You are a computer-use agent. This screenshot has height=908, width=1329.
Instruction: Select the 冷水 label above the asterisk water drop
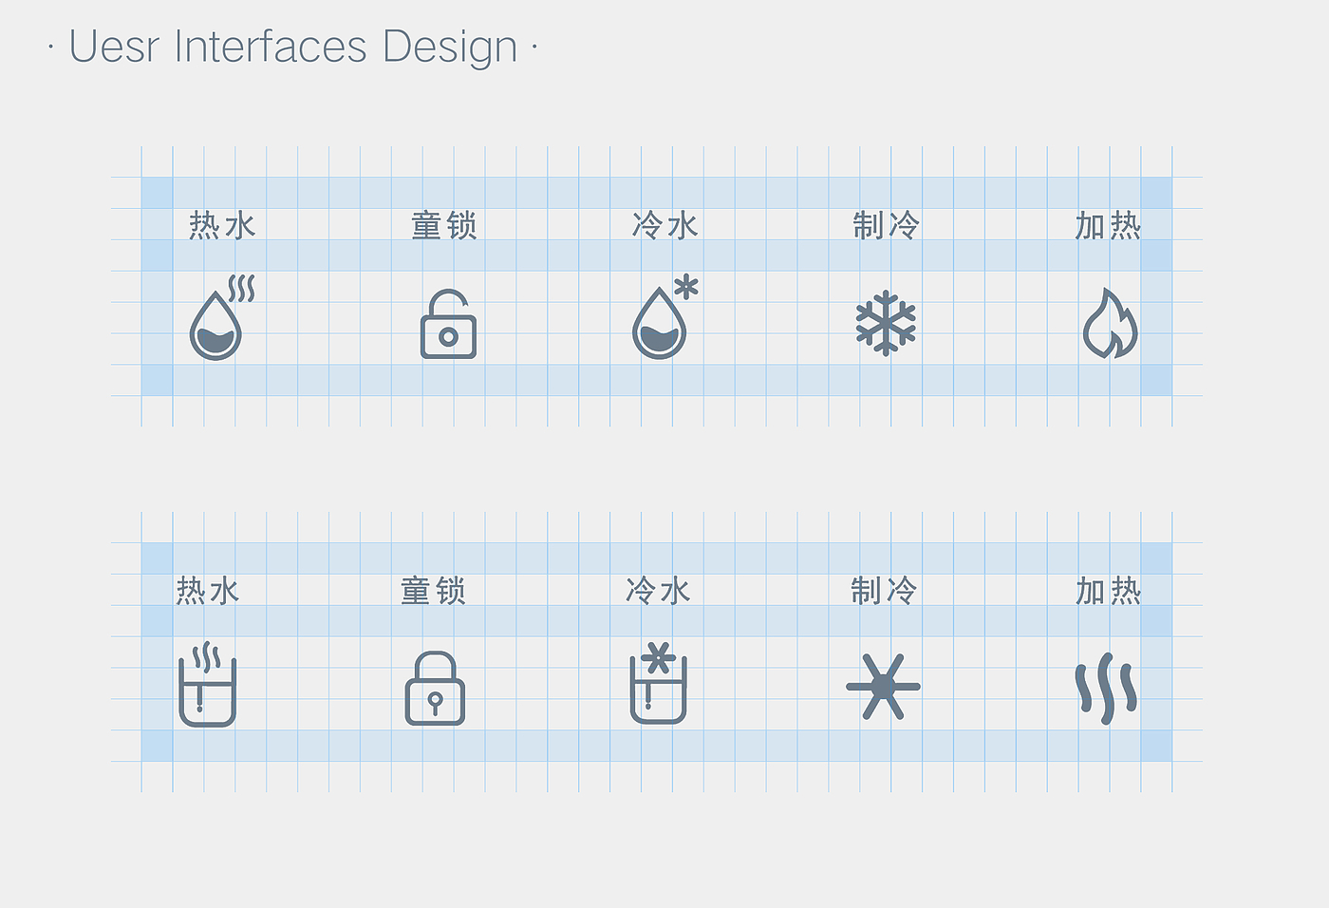tap(665, 226)
